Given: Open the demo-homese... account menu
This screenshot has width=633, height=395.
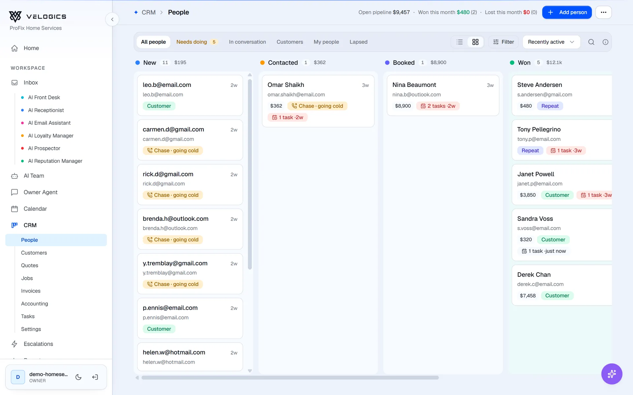Looking at the screenshot, I should 39,377.
